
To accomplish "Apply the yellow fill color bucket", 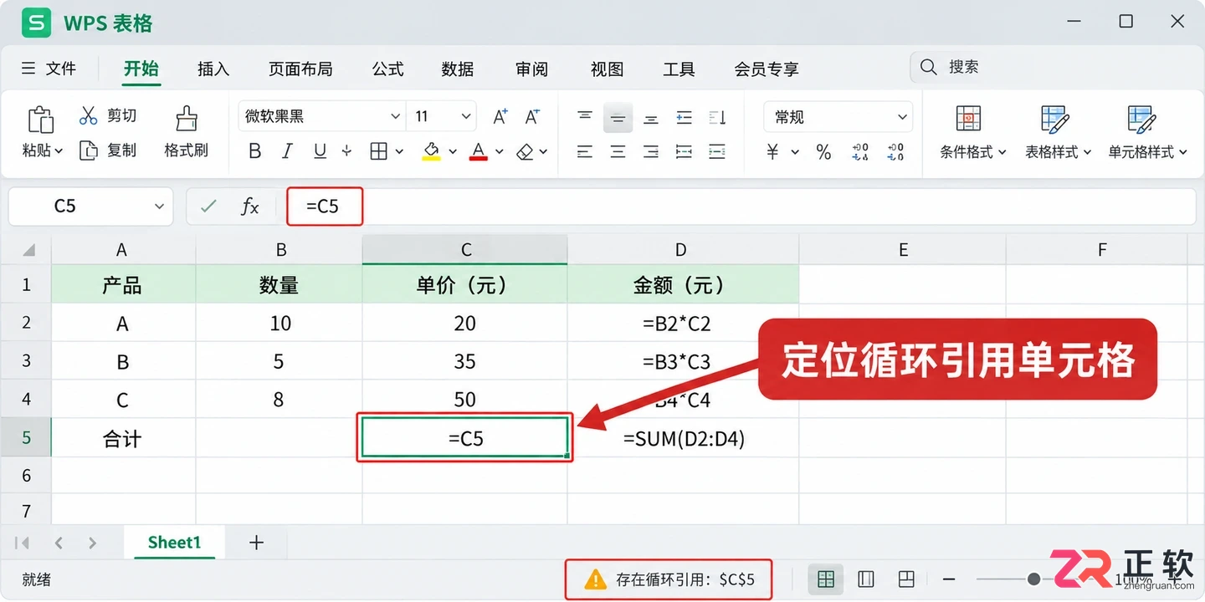I will point(432,151).
